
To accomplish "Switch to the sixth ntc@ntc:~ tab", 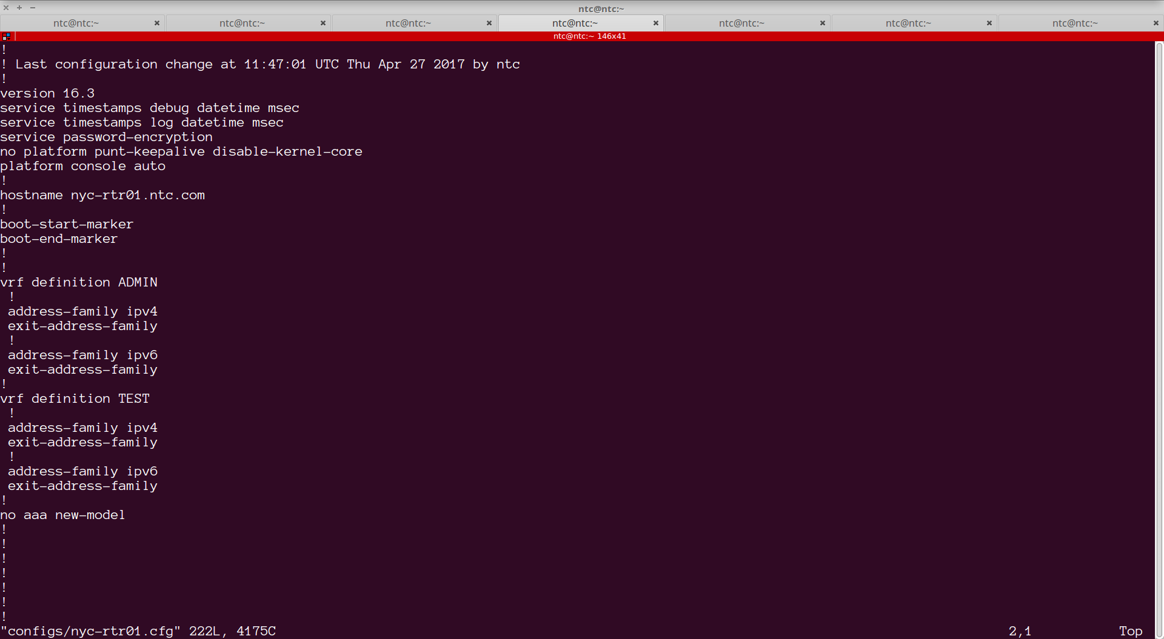I will pos(908,23).
